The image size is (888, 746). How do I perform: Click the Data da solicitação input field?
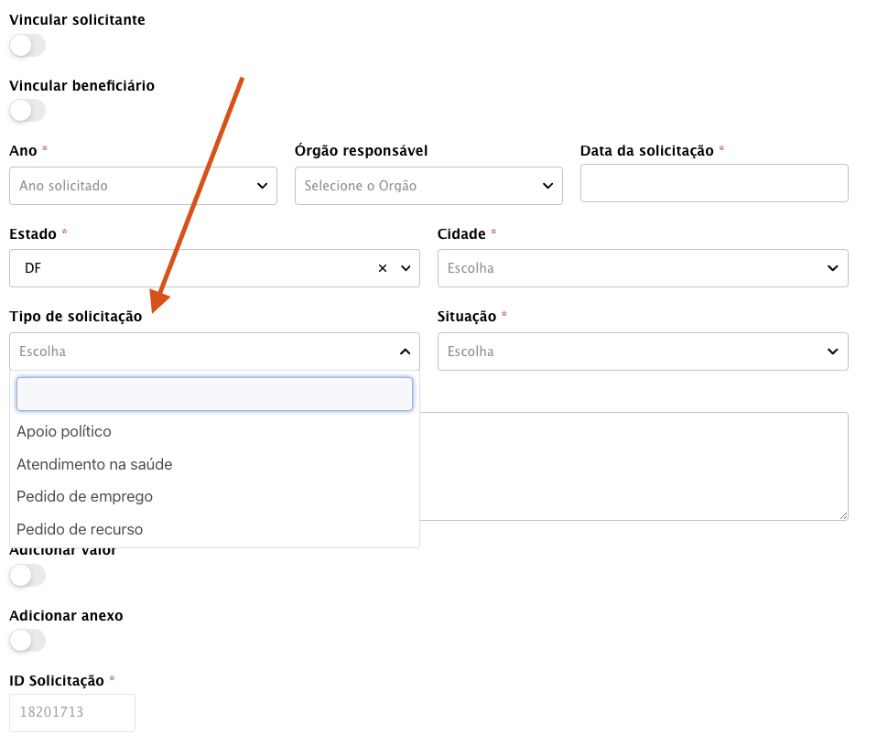tap(714, 183)
